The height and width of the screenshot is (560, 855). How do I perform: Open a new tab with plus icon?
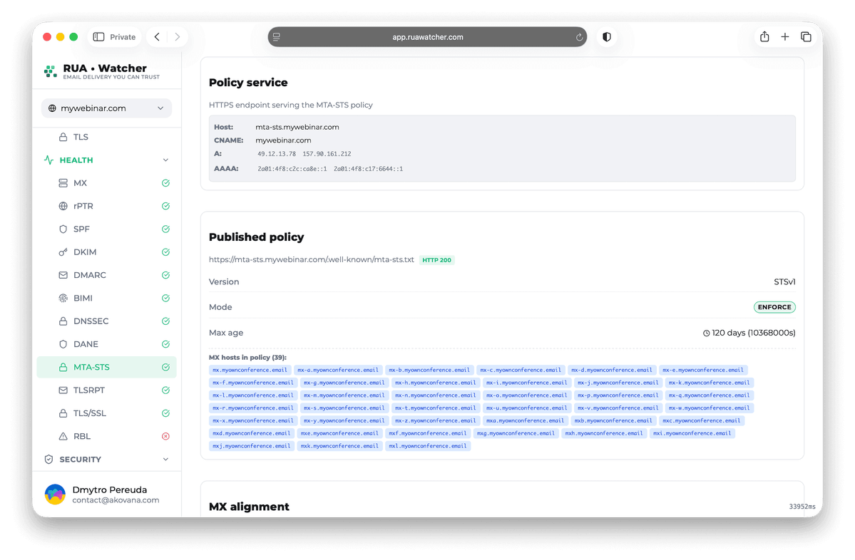[785, 37]
